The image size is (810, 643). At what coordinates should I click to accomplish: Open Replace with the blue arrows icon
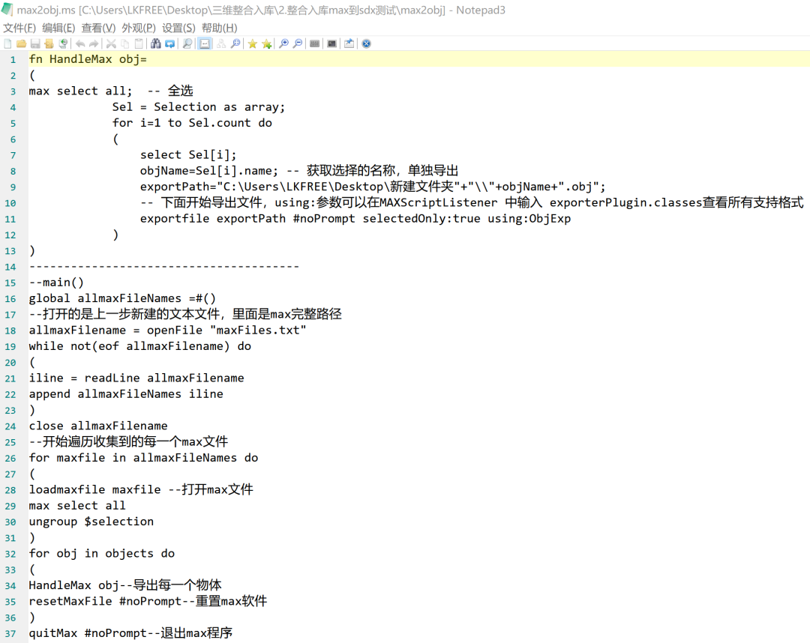click(169, 44)
